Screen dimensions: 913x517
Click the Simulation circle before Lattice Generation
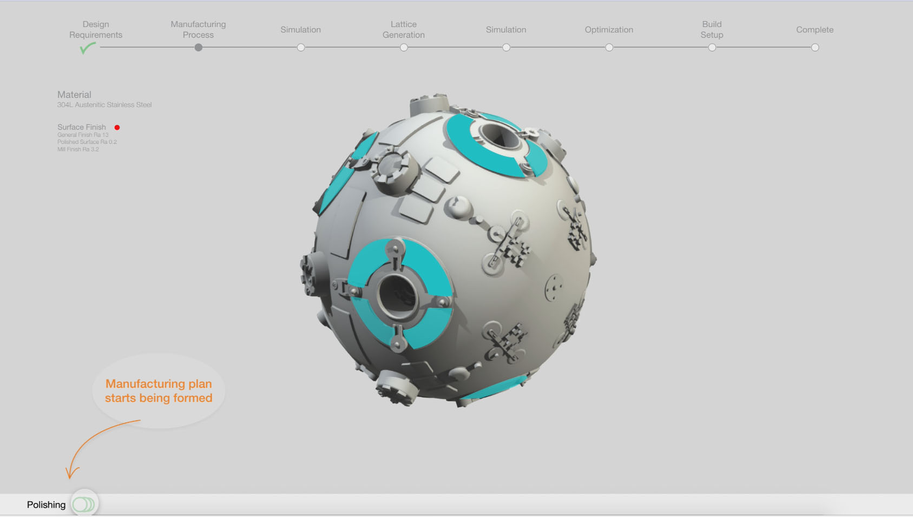coord(301,48)
